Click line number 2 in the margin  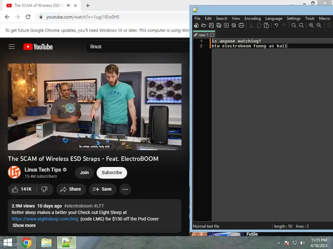(201, 46)
